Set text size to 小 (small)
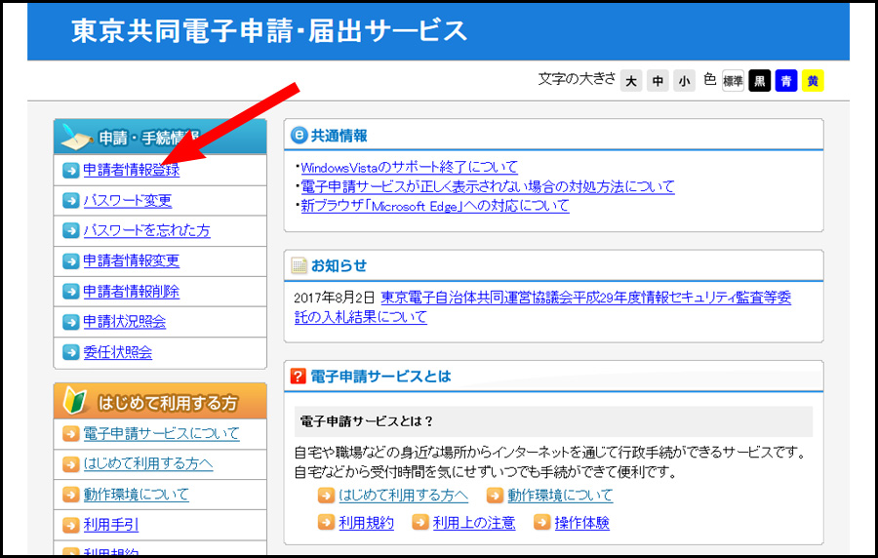Screen dimensions: 878x558 (x=684, y=81)
